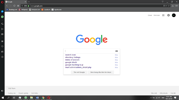The width and height of the screenshot is (179, 100).
Task: Open the downloads panel
Action: click(x=173, y=6)
